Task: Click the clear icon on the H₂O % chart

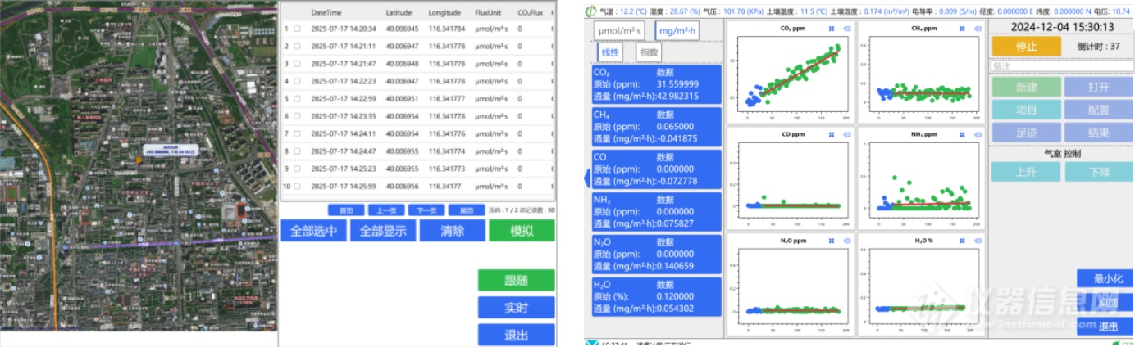Action: (978, 241)
